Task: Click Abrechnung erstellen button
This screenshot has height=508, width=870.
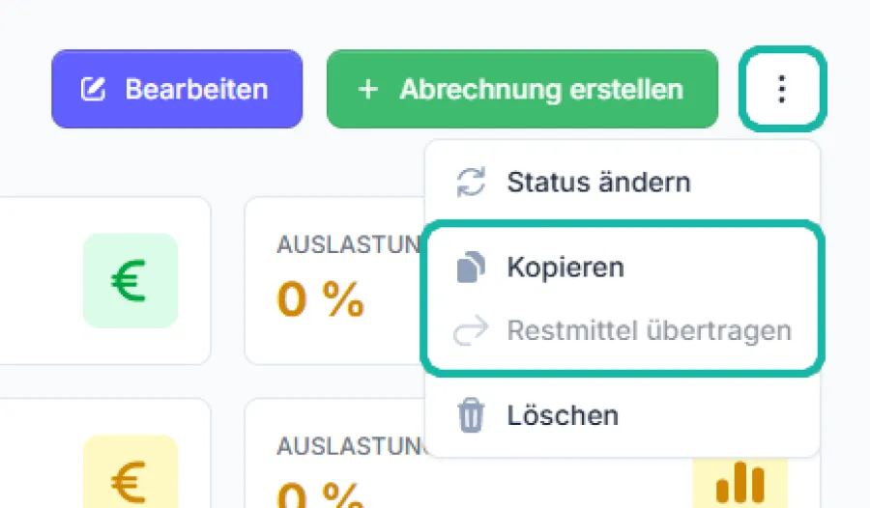Action: tap(522, 89)
